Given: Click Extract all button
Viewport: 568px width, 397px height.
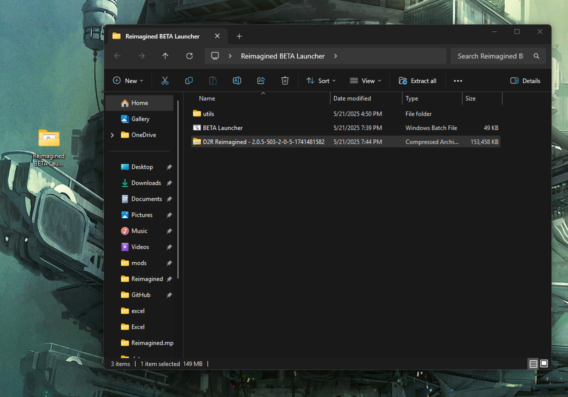Looking at the screenshot, I should pos(417,81).
